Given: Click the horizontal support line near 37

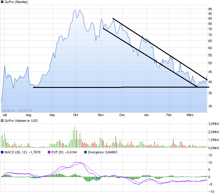Looking at the screenshot, I should (91, 87).
